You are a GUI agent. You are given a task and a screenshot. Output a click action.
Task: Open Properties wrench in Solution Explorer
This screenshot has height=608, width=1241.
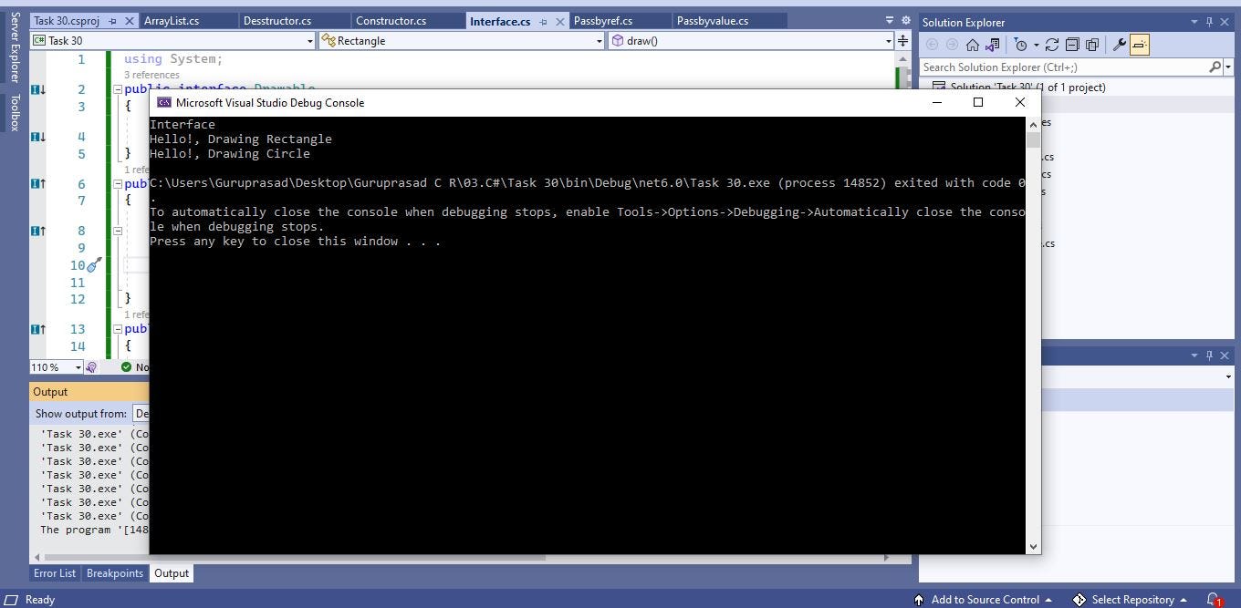[x=1119, y=45]
